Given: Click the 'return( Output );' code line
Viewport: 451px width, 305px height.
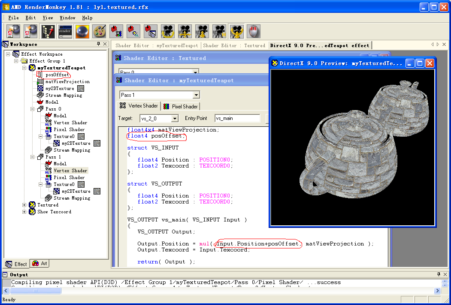Looking at the screenshot, I should (166, 262).
